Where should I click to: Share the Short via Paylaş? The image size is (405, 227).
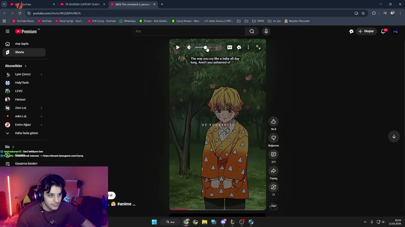tap(273, 171)
